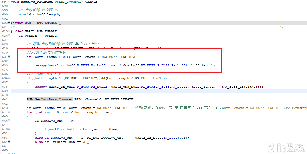Click 'DMA_GetCurrDataCounter(DMA1_Channel6)' on line 629
The image size is (307, 154).
[126, 48]
